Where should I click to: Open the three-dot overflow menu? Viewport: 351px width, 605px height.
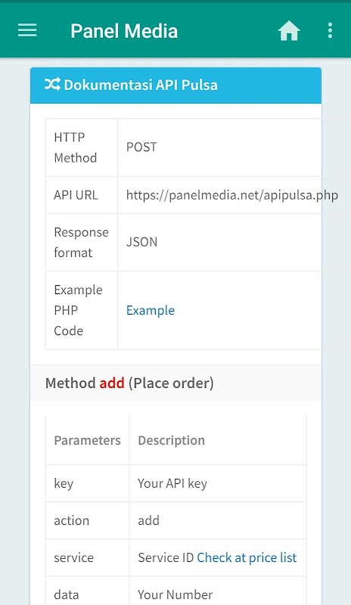(x=330, y=30)
